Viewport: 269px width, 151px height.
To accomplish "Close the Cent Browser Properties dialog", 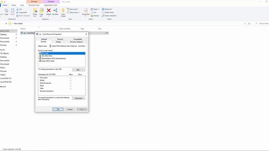I will (x=86, y=34).
